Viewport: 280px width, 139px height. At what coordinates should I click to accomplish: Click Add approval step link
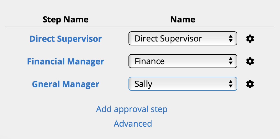[x=132, y=109]
